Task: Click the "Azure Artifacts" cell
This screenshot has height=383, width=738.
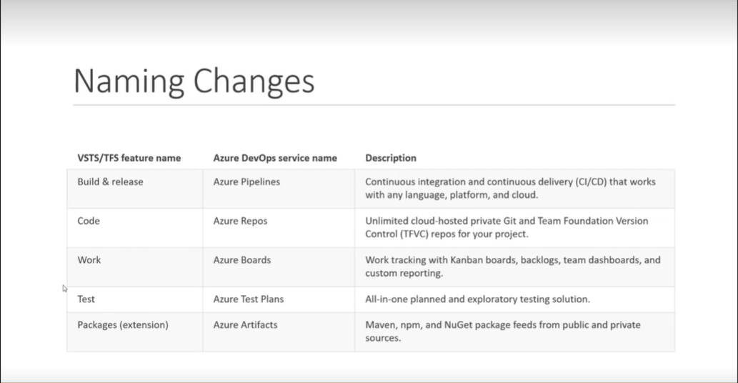Action: click(245, 324)
